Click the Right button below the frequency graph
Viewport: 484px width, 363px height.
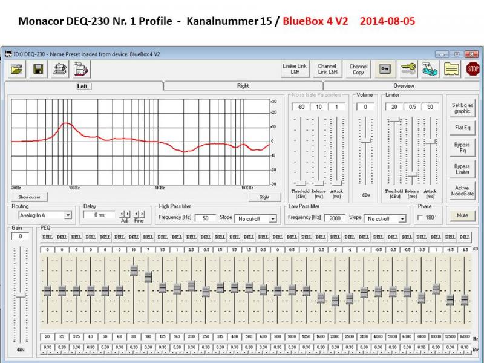coord(265,197)
